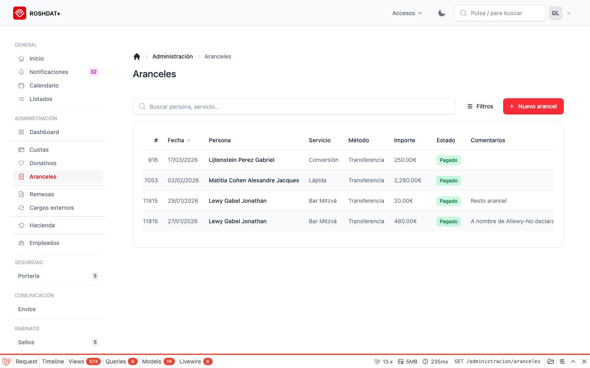Expand the Accesos dropdown
This screenshot has width=590, height=368.
pos(407,13)
